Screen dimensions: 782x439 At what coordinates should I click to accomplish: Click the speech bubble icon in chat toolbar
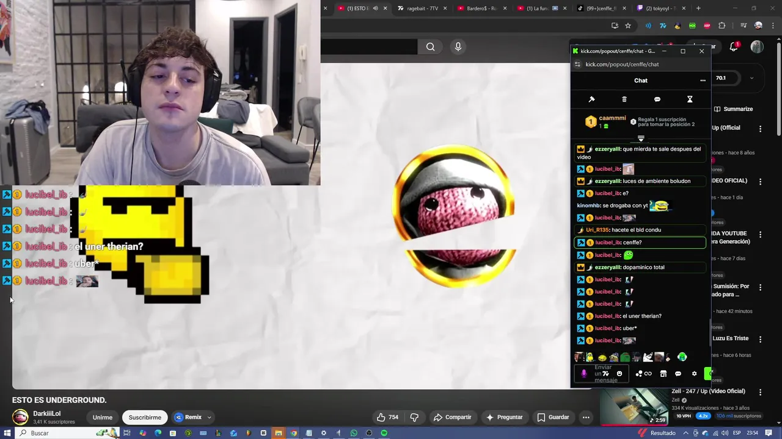pyautogui.click(x=657, y=99)
